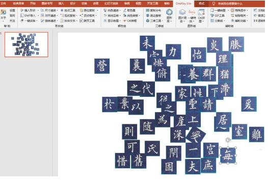The height and width of the screenshot is (184, 268).
Task: Switch to the 幻灯片放映 Slide Show tab
Action: click(x=111, y=3)
